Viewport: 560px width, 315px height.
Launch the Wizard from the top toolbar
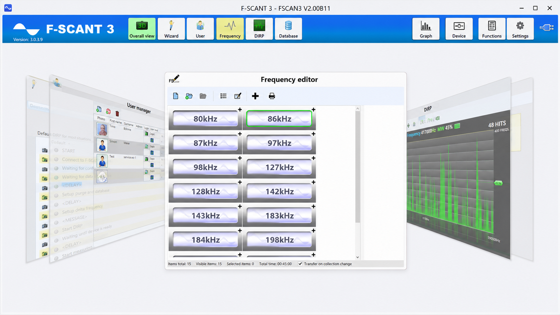[x=171, y=29]
